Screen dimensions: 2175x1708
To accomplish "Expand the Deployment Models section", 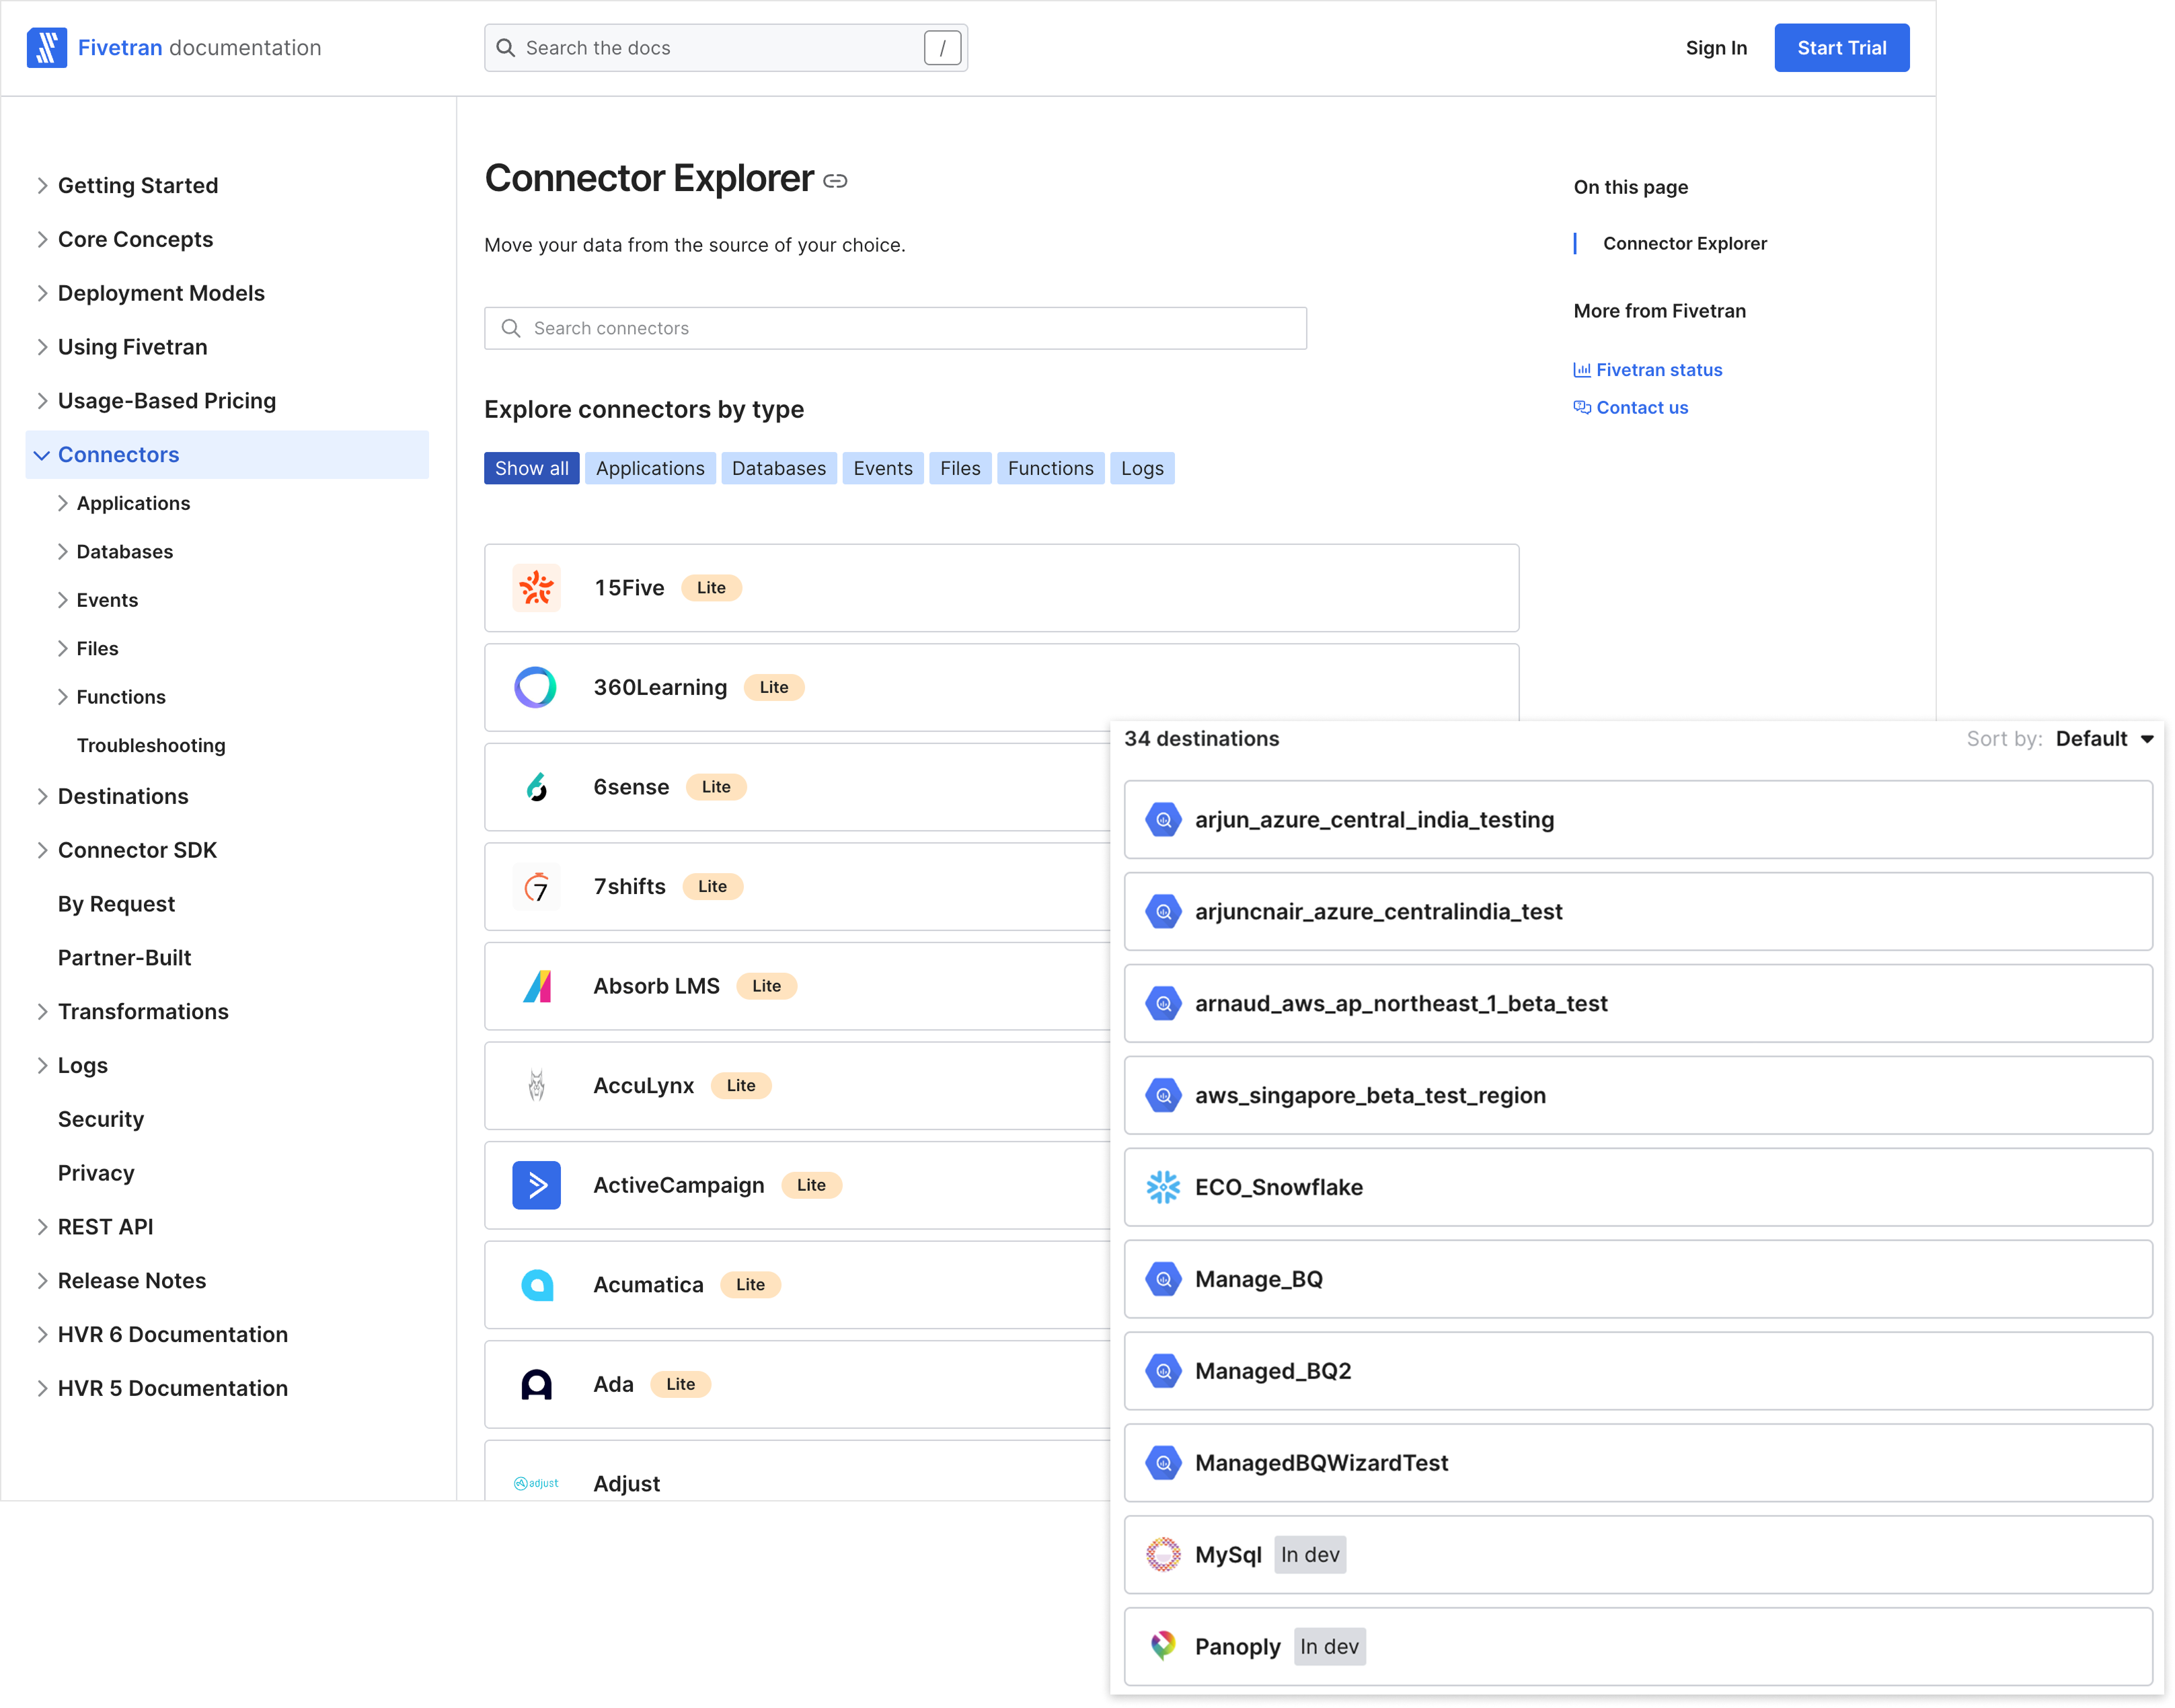I will tap(41, 293).
